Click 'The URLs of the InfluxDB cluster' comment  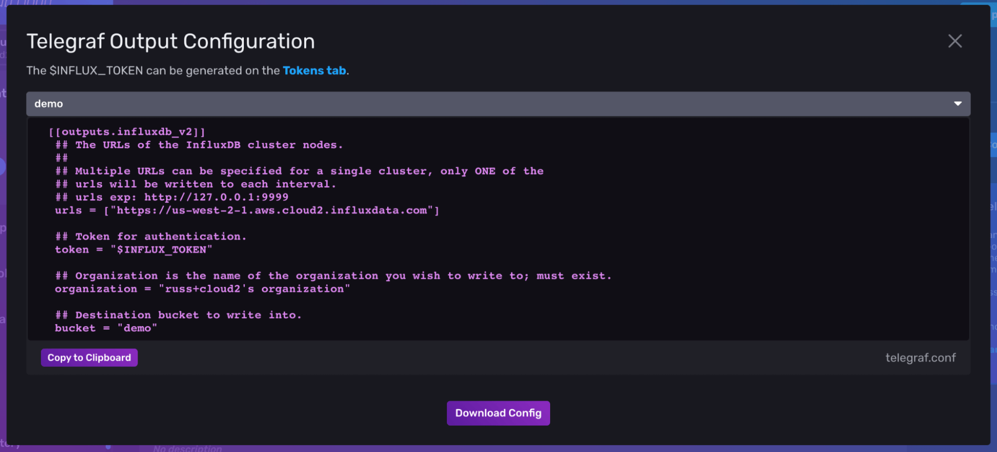199,145
